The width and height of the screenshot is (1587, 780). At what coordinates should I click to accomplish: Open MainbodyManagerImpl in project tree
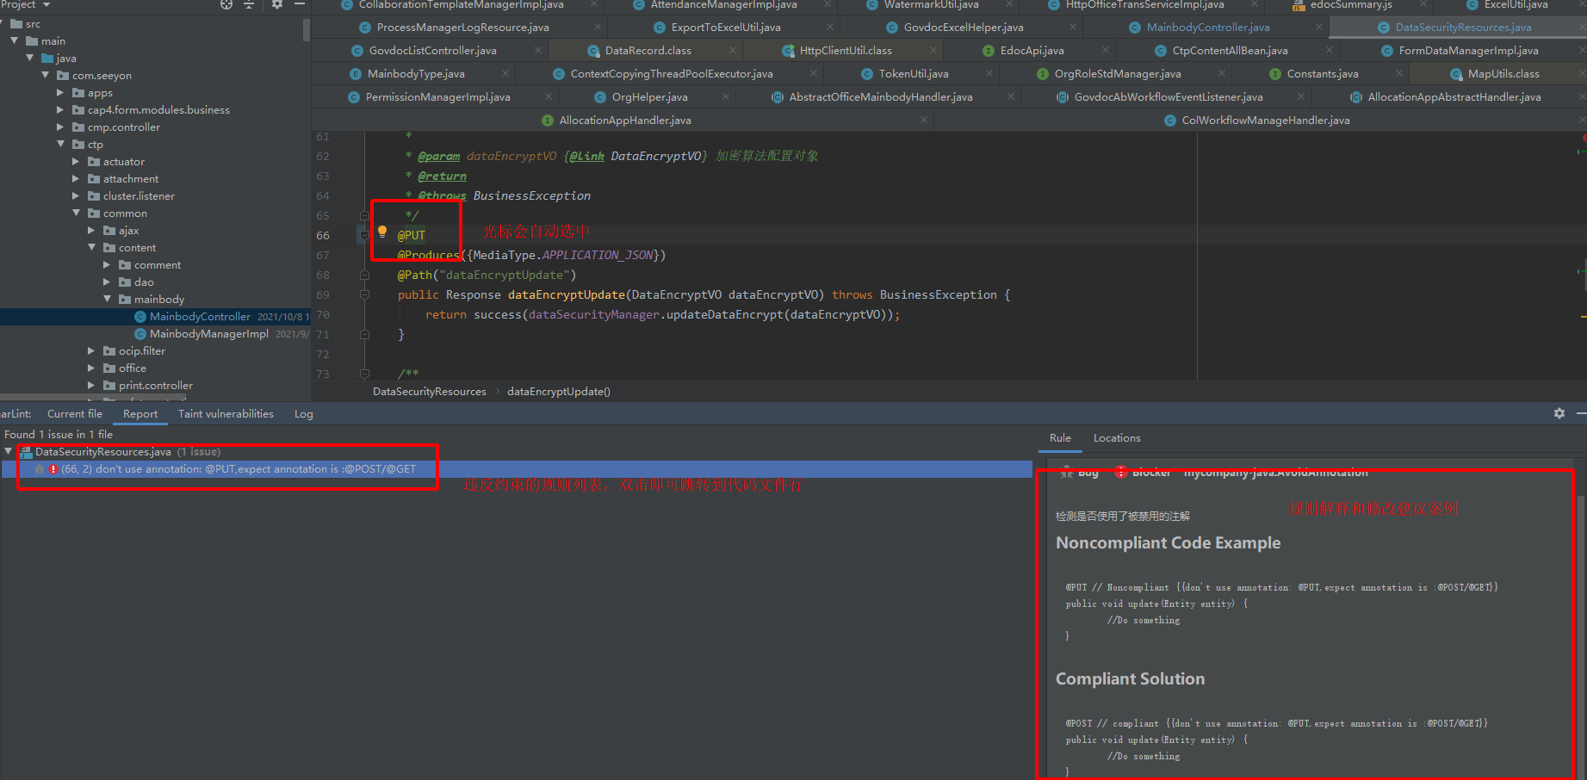(x=208, y=334)
